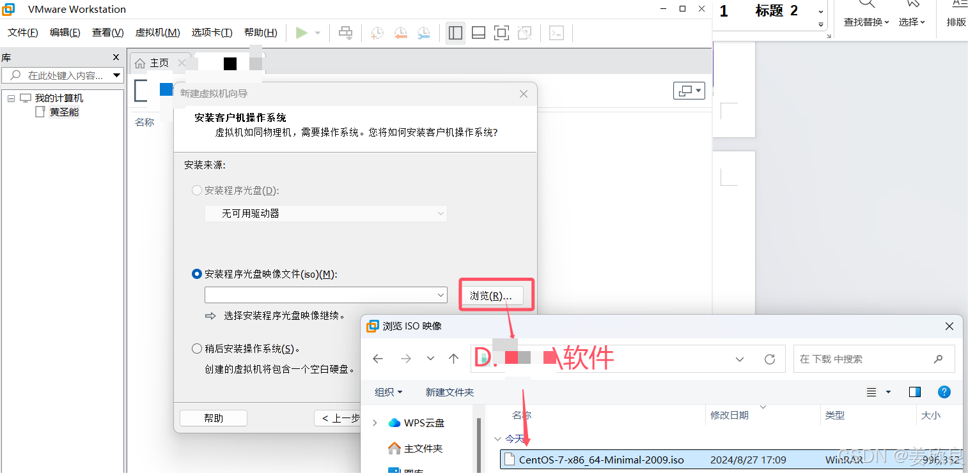Open the 虚拟机(M) menu
Viewport: 968px width, 473px height.
(157, 33)
